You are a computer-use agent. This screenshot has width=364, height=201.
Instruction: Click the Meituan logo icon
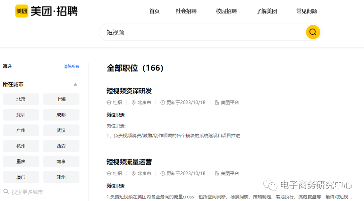click(x=22, y=11)
